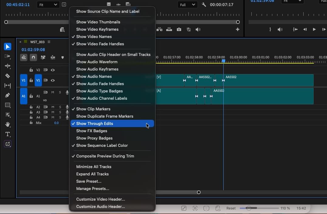
Task: Click the Export Frame camera icon
Action: click(179, 29)
